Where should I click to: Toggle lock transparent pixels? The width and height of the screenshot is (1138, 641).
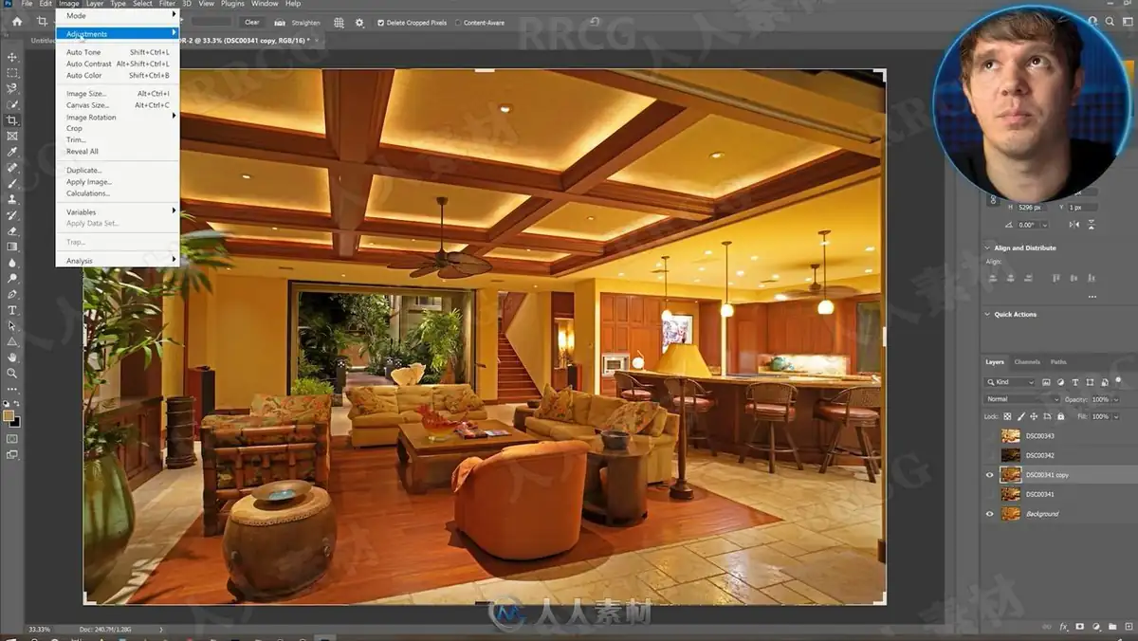(x=1007, y=416)
